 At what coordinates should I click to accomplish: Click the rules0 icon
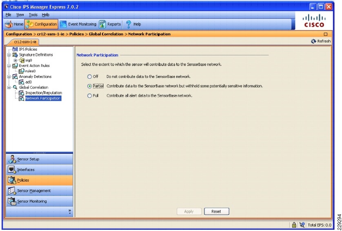tap(22, 71)
